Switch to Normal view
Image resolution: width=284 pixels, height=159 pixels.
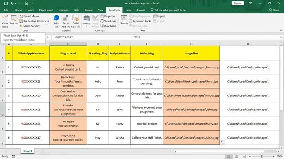coord(229,156)
